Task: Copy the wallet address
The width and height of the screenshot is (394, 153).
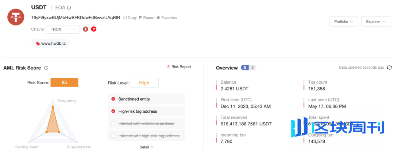Action: 130,18
